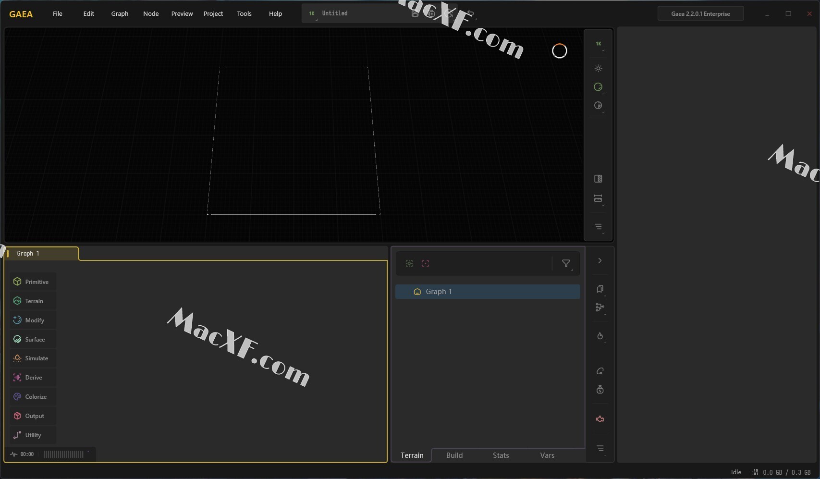Click the flame bake icon
Image resolution: width=820 pixels, height=479 pixels.
[600, 336]
